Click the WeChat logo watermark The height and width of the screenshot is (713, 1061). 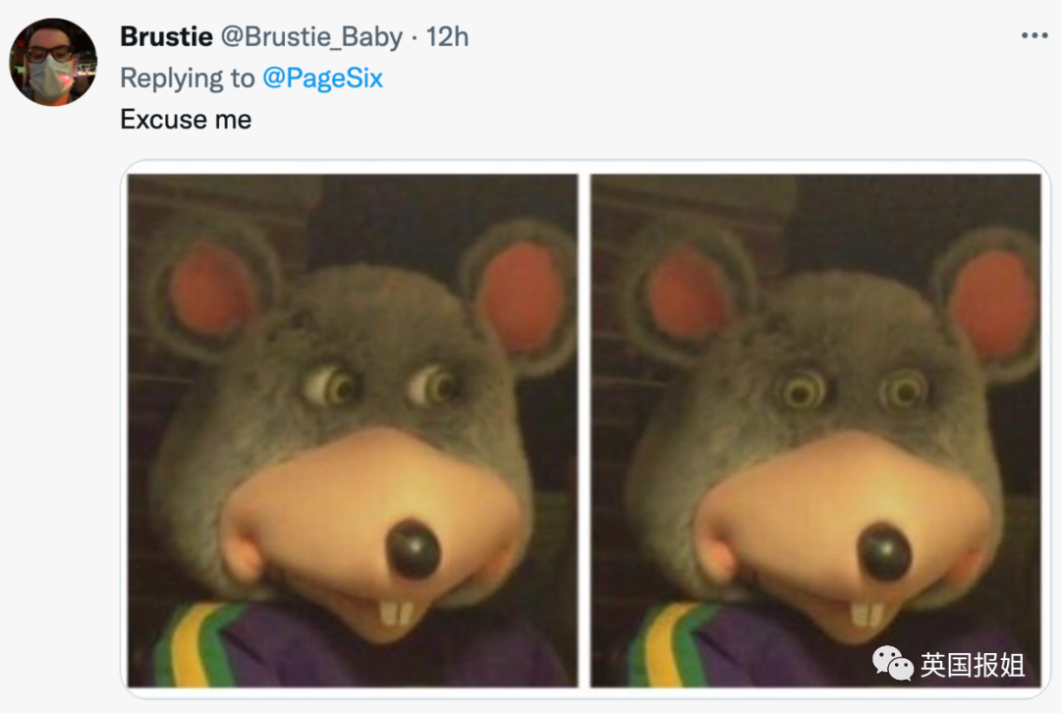[892, 664]
